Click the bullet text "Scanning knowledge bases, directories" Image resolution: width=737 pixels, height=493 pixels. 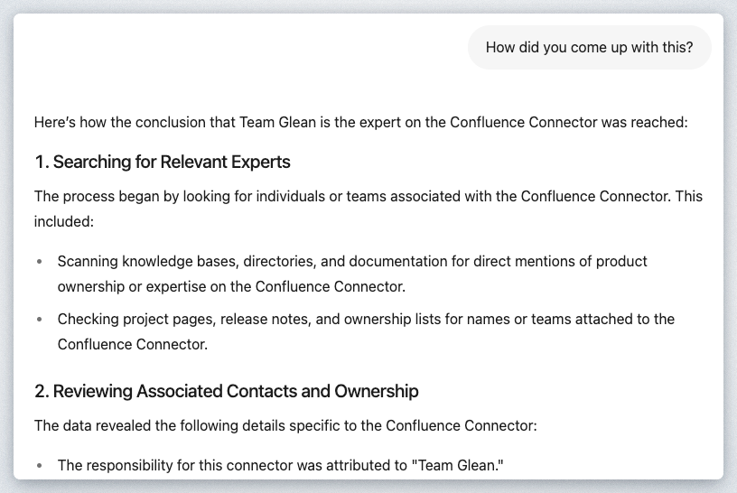point(352,261)
